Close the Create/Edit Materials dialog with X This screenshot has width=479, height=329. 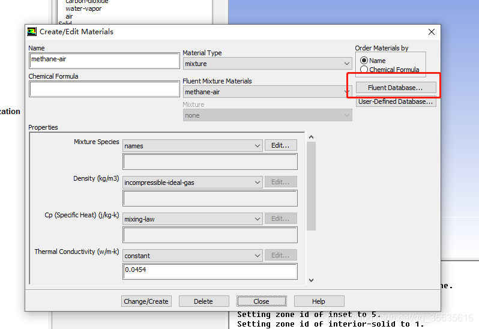(432, 32)
